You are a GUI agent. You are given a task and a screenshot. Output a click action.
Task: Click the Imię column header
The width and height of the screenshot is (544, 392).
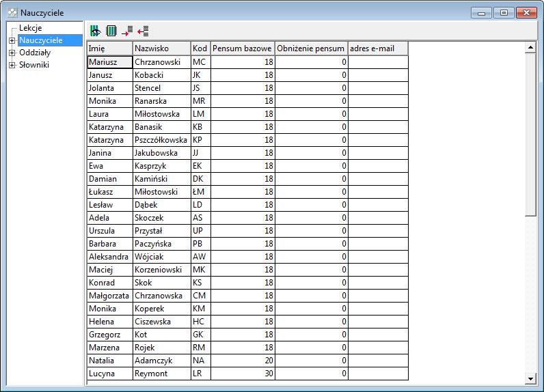point(109,48)
